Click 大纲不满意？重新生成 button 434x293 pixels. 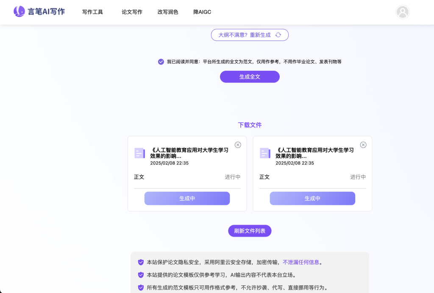[250, 35]
